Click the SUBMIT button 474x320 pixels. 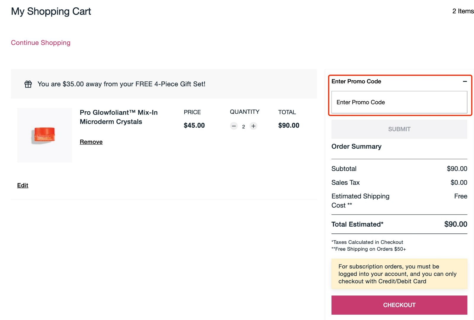(399, 129)
